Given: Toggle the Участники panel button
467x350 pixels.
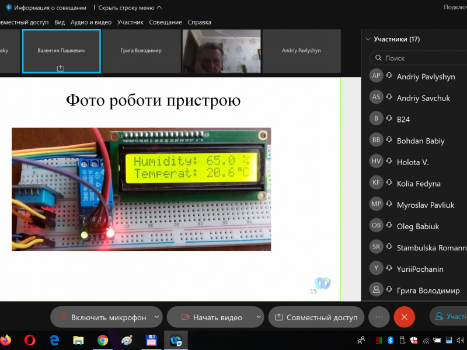Looking at the screenshot, I should click(449, 317).
